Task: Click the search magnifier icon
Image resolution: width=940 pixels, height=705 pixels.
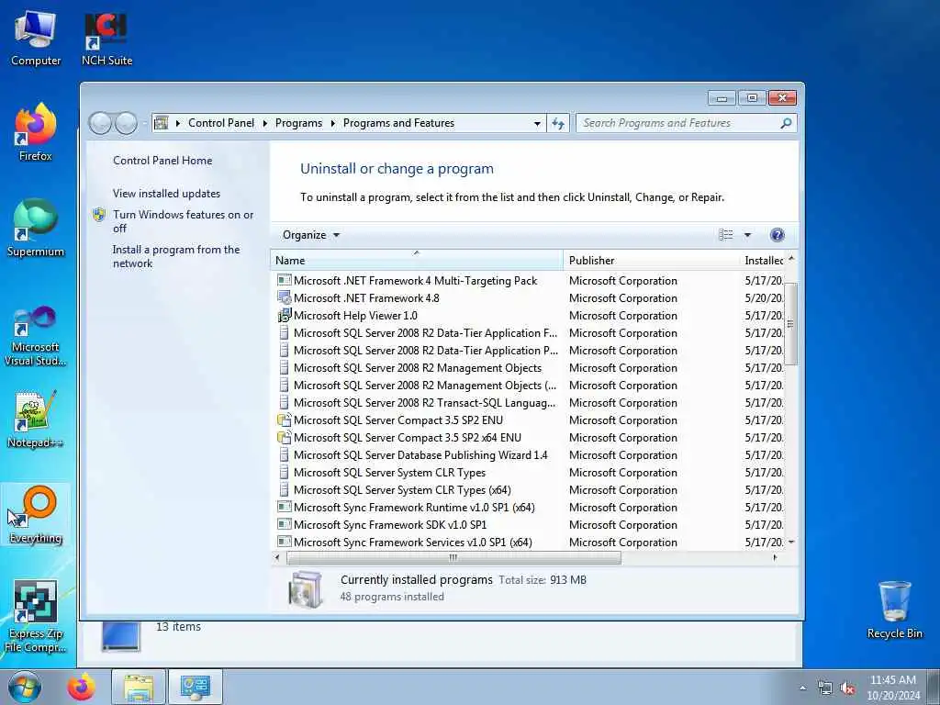Action: tap(786, 124)
